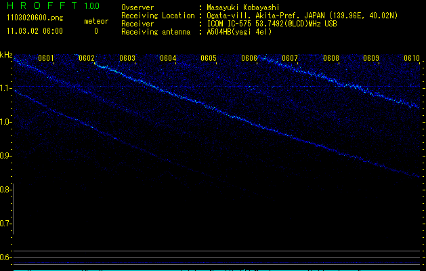This screenshot has height=271, width=426.
Task: Select the date stamp 11.03.02 06:00
Action: point(35,31)
